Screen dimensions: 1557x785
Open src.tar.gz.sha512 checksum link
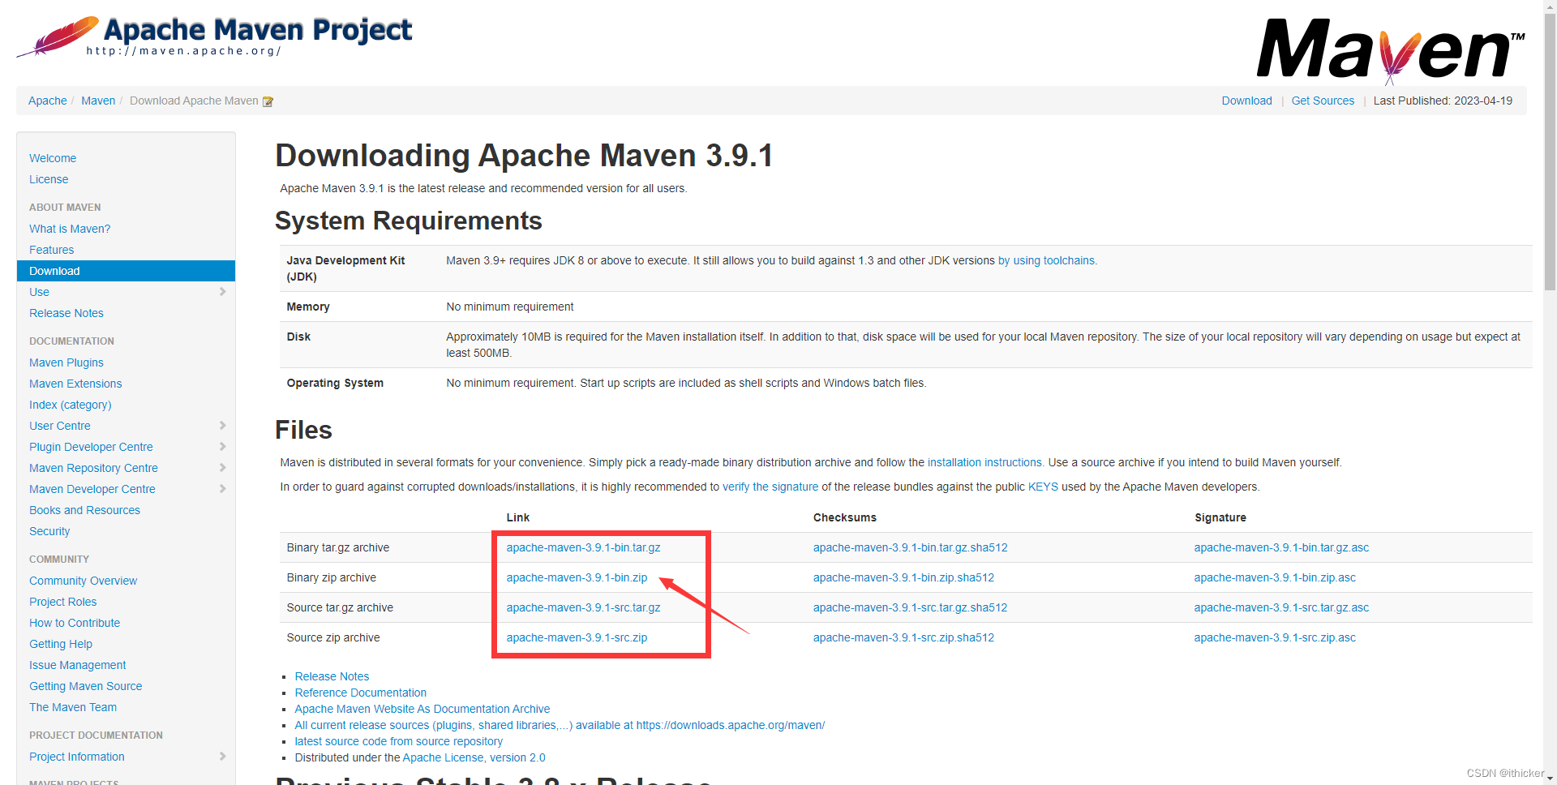pyautogui.click(x=910, y=607)
